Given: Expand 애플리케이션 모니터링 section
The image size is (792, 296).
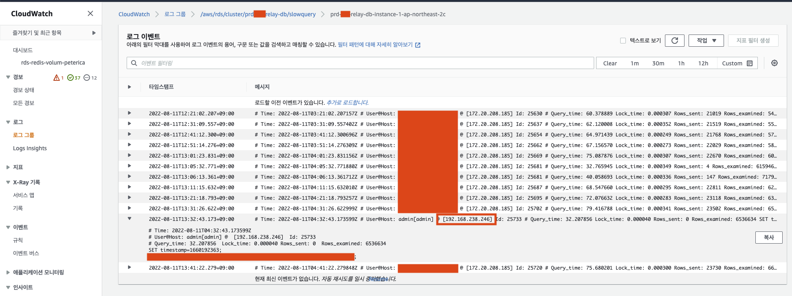Looking at the screenshot, I should 8,272.
